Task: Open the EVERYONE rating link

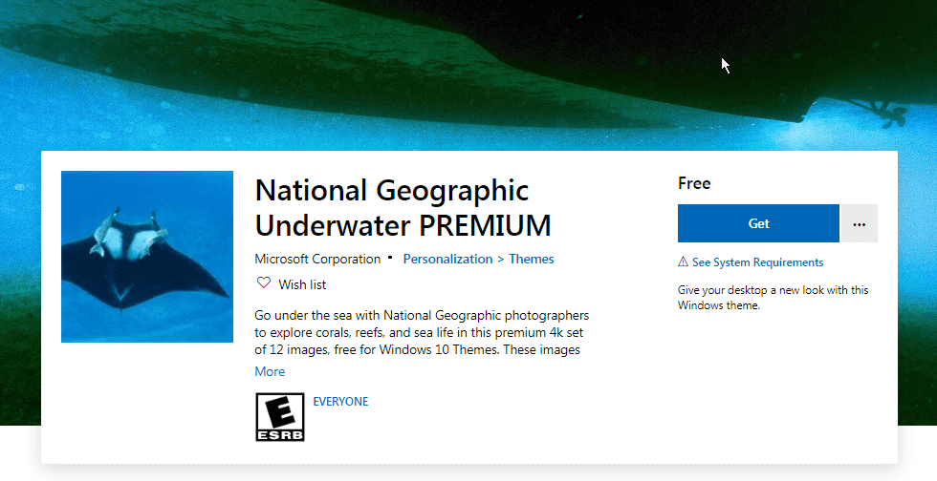Action: coord(340,402)
